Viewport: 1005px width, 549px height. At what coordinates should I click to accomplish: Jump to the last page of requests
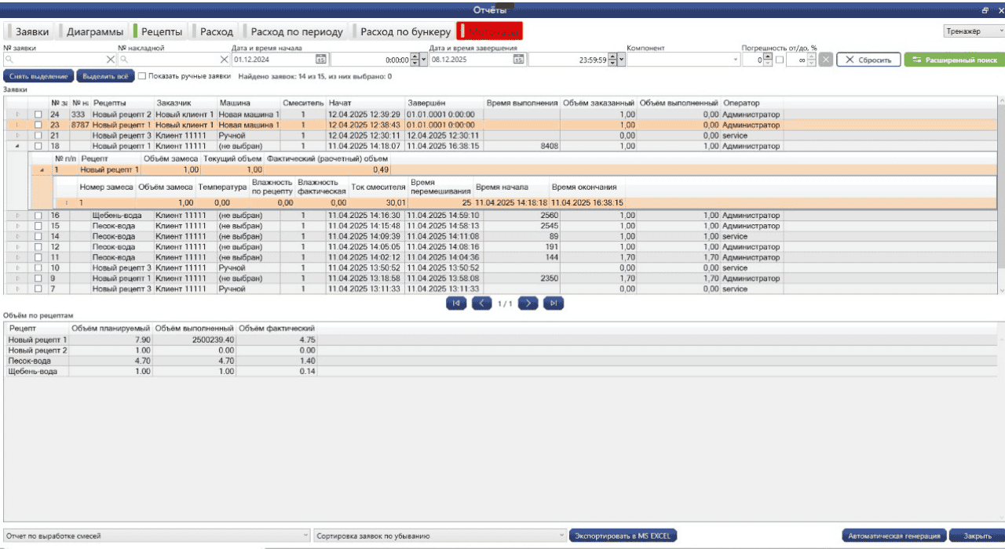554,303
